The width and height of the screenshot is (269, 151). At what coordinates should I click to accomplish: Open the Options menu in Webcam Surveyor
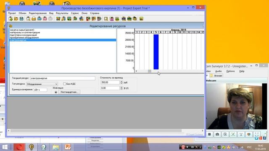point(230,71)
